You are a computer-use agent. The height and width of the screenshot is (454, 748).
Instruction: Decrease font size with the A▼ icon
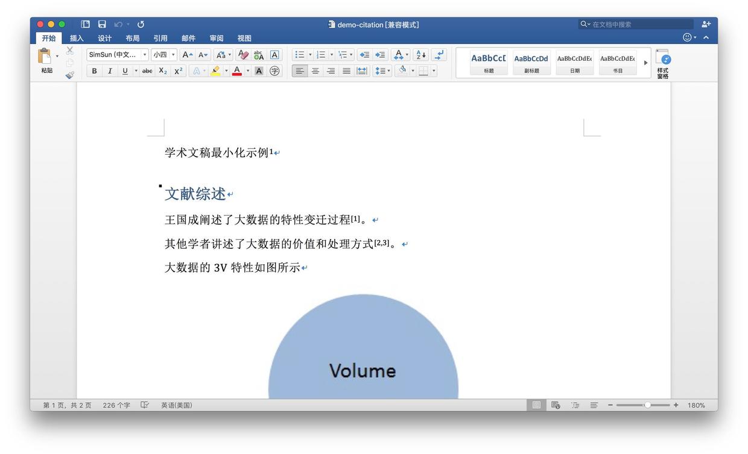coord(203,55)
